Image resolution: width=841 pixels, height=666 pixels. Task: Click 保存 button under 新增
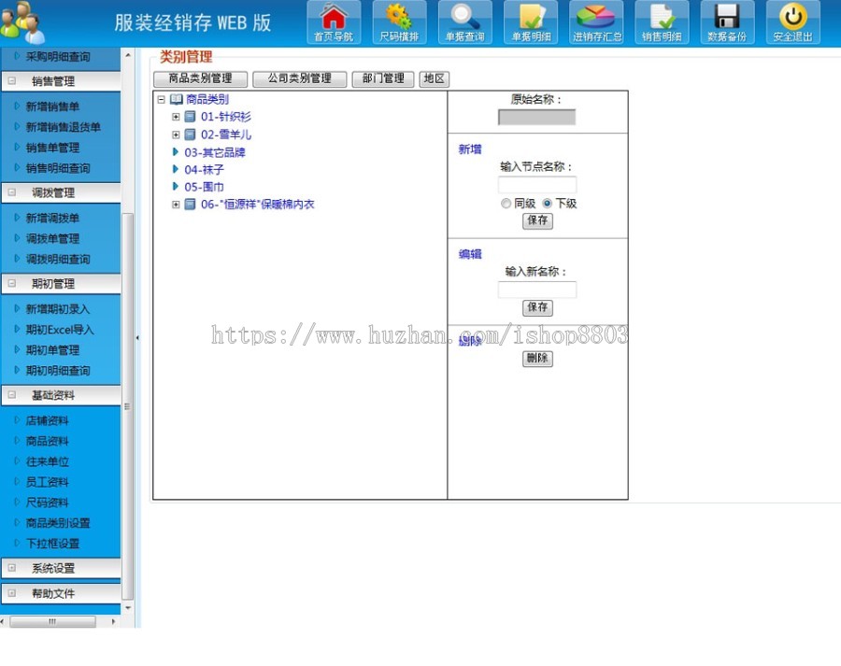[537, 220]
